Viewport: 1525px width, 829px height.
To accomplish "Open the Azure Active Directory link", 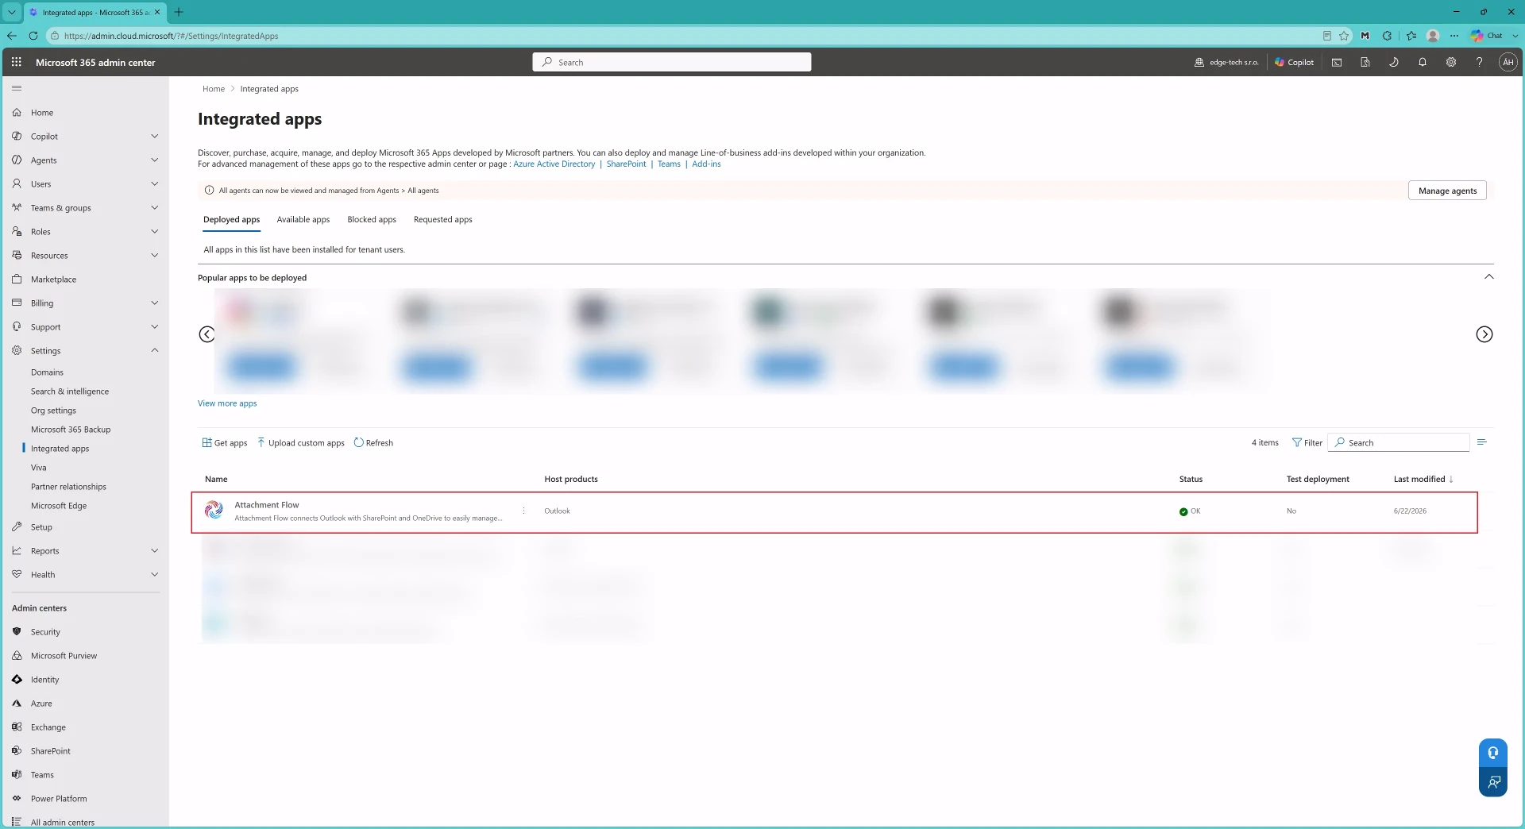I will tap(554, 164).
